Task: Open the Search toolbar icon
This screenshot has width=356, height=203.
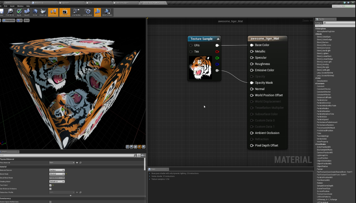Action: coord(27,12)
